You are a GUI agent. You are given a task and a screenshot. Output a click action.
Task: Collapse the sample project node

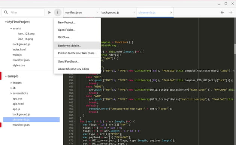[6, 76]
